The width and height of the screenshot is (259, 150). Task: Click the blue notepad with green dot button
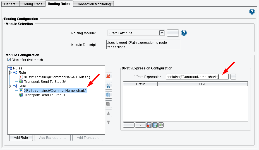tap(155, 125)
